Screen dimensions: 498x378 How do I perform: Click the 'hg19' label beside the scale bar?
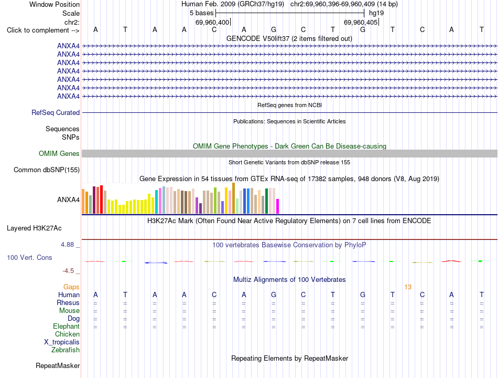coord(376,13)
